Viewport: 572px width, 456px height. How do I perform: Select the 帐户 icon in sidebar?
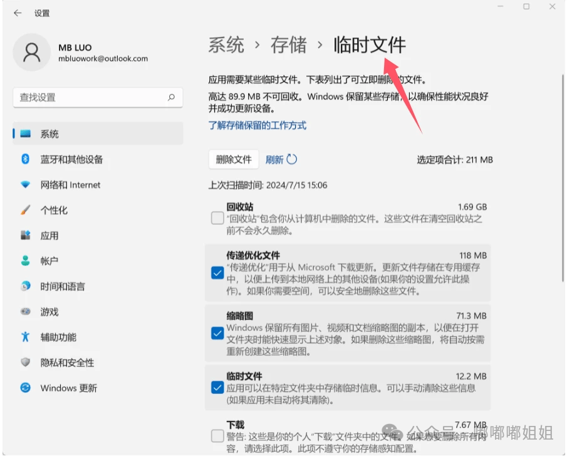[x=25, y=261]
